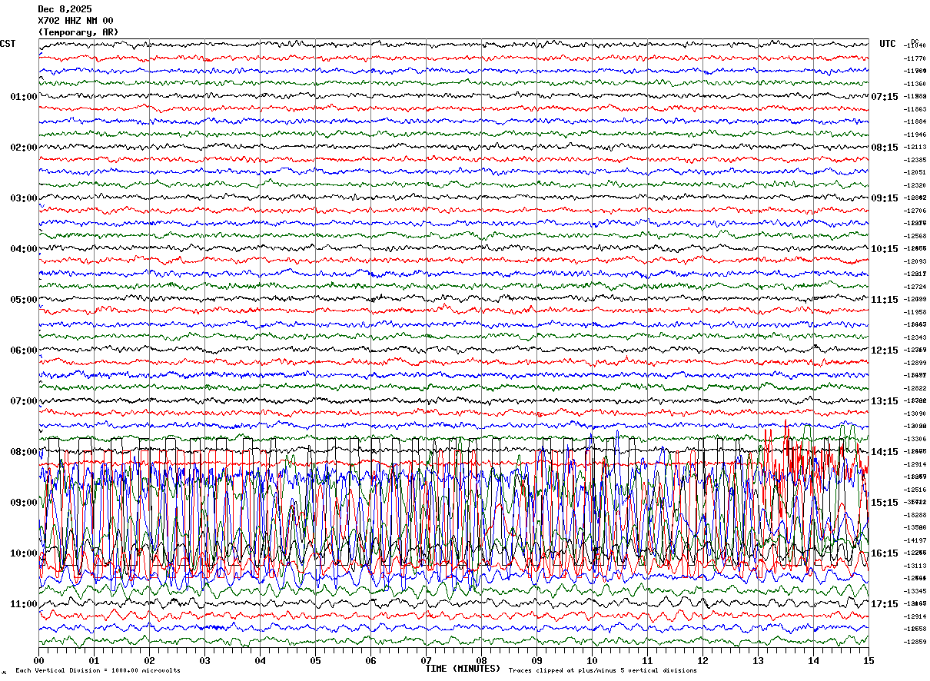Click the '02:00' CST time label

[x=23, y=148]
